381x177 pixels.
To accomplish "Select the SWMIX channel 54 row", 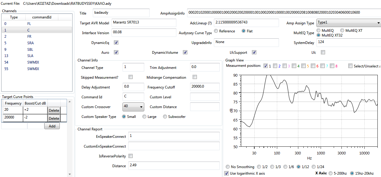I will pos(37,62).
